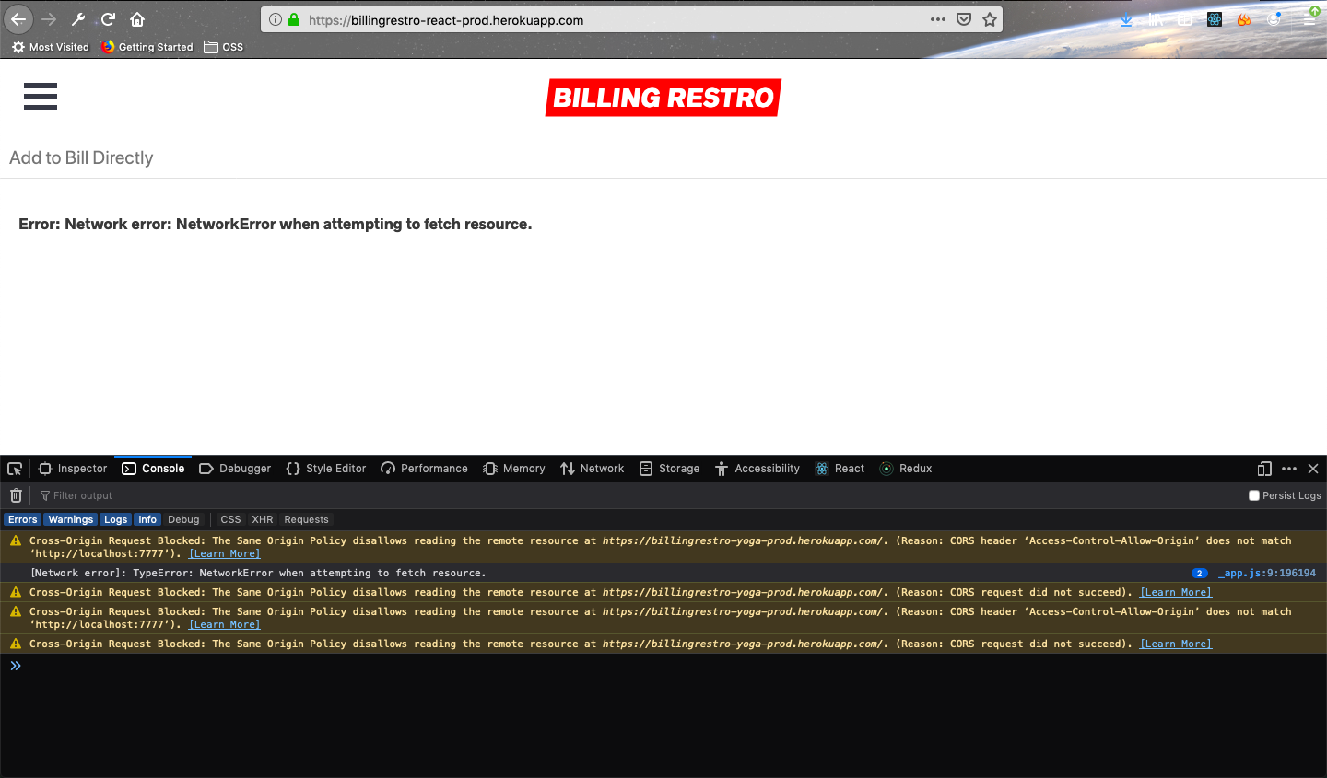This screenshot has width=1327, height=778.
Task: Open Learn More link in first CORS warning
Action: [225, 553]
